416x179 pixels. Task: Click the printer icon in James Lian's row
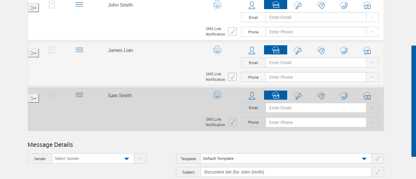tap(217, 50)
